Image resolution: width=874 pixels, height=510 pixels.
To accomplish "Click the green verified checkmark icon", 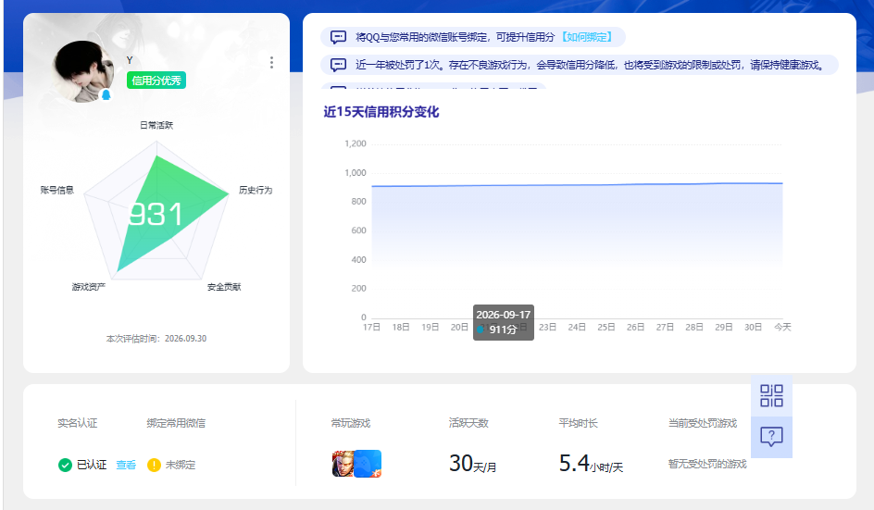I will tap(65, 465).
